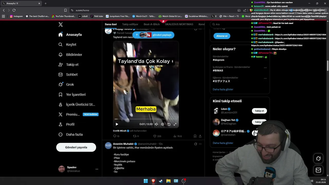Open Anonim Muhabir profile name
This screenshot has height=185, width=329.
(x=123, y=144)
